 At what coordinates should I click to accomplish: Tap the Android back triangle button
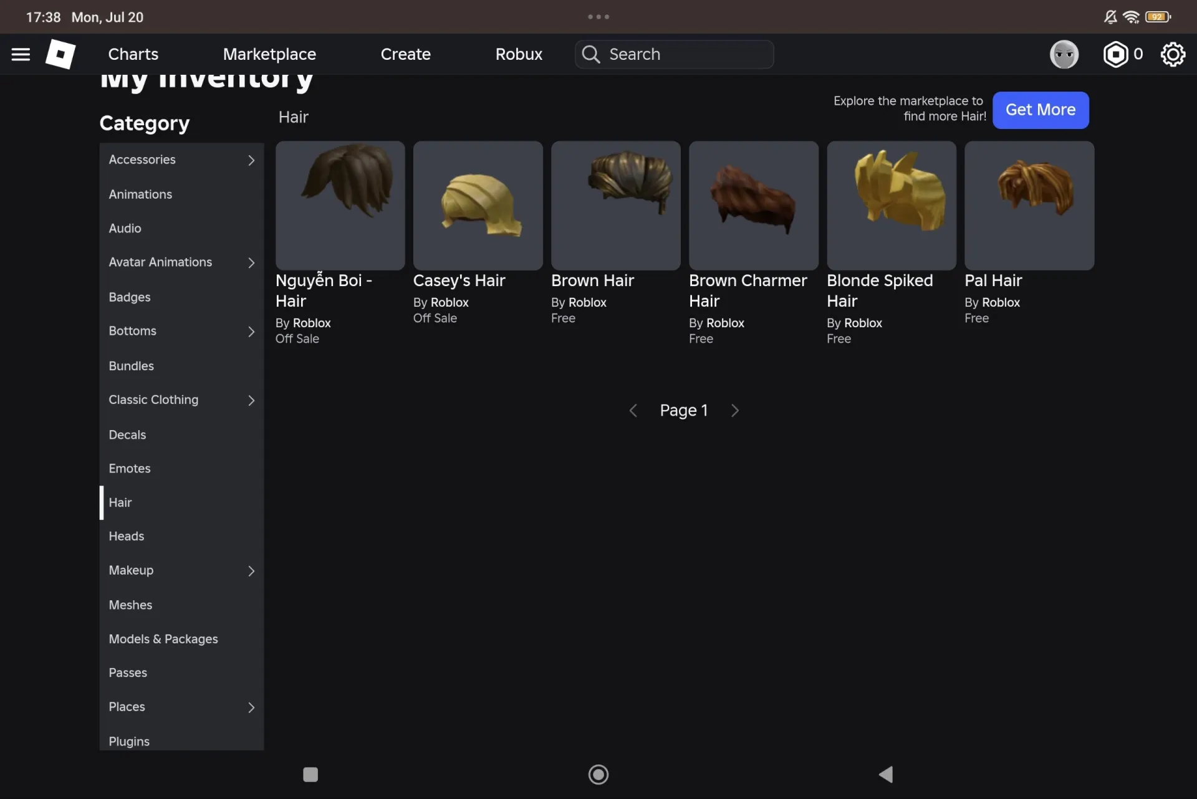coord(886,775)
